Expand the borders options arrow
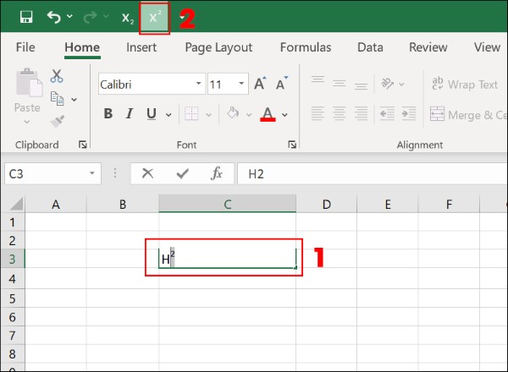The image size is (508, 372). pyautogui.click(x=208, y=114)
